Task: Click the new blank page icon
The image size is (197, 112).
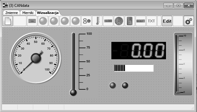Action: 8,21
